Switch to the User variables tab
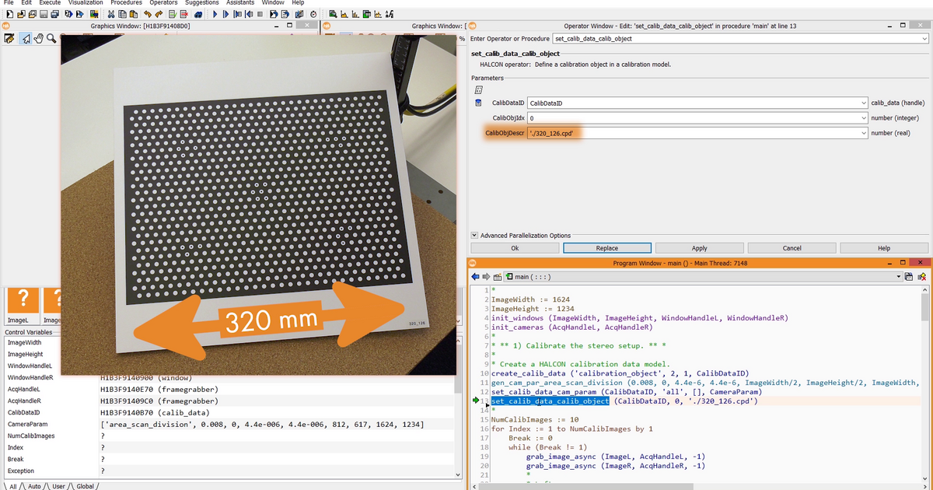The width and height of the screenshot is (933, 490). pyautogui.click(x=59, y=486)
